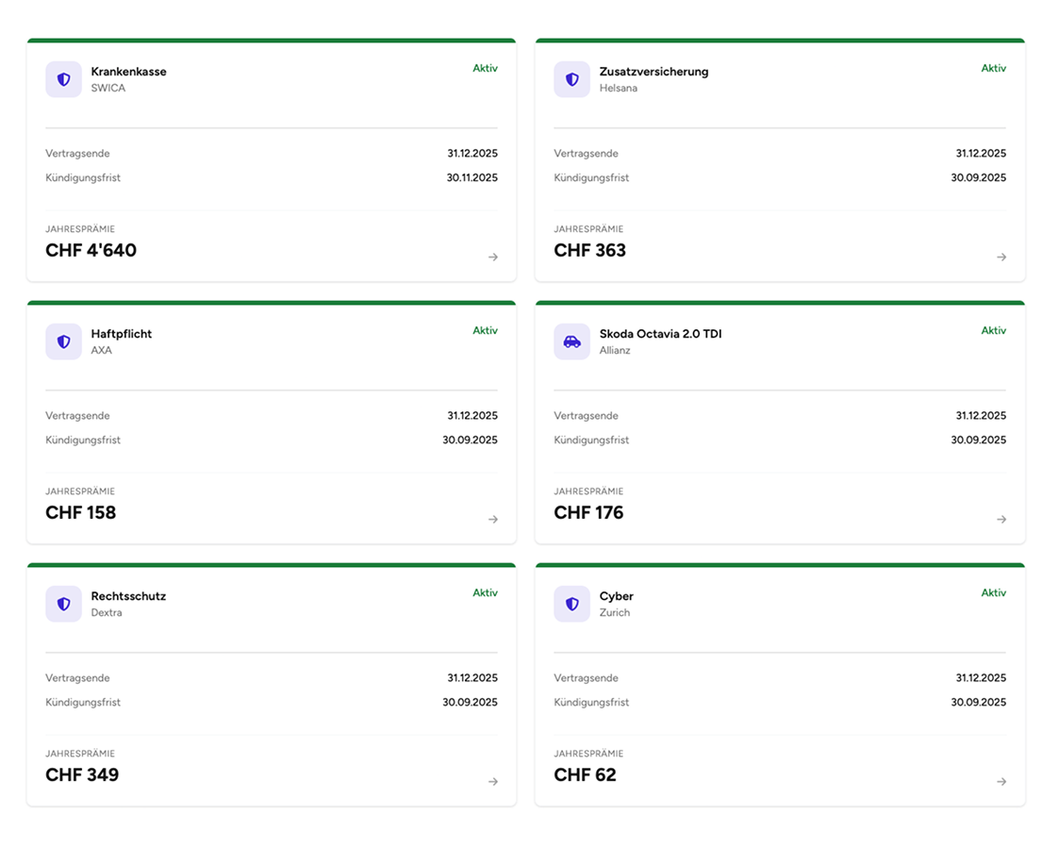Click the SWICA Krankenkasse shield icon
The image size is (1059, 849).
tap(63, 79)
